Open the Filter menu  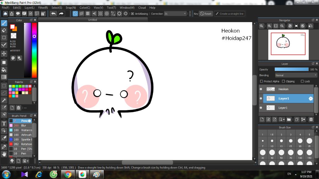pyautogui.click(x=43, y=7)
